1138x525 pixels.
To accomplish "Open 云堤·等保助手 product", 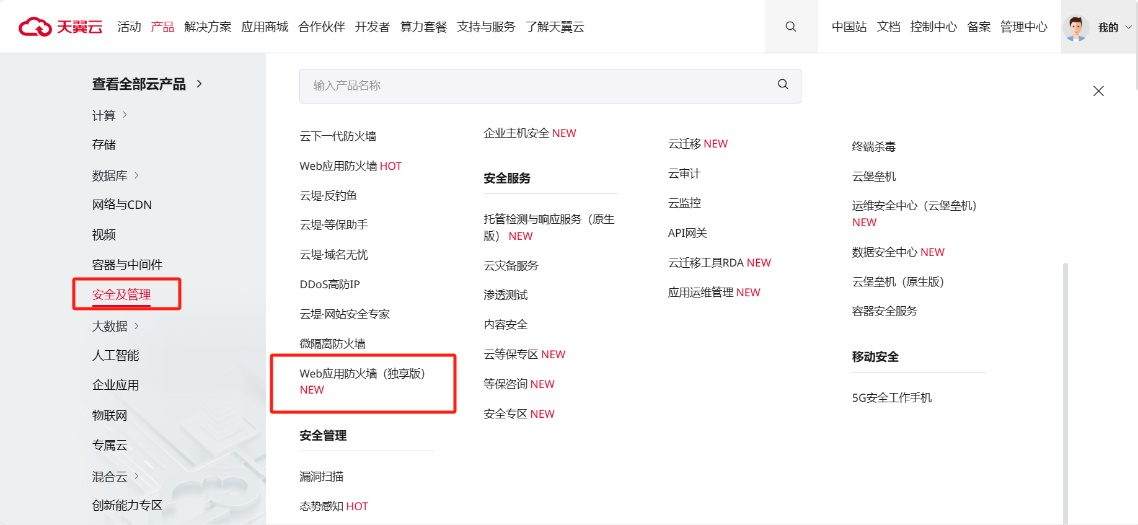I will [334, 224].
